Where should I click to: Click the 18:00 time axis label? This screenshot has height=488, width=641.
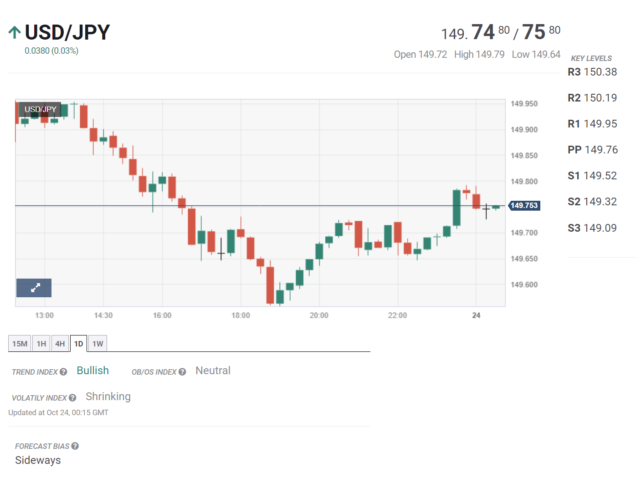coord(241,315)
